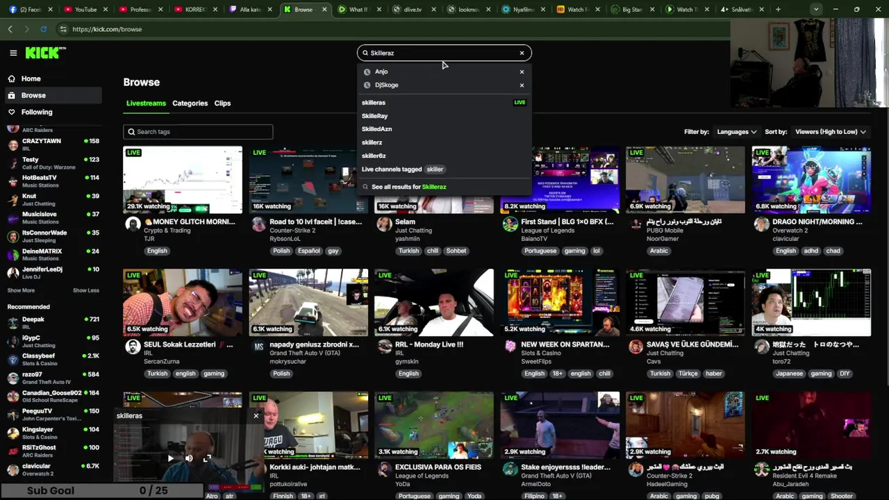
Task: Click BaianoTV streamer avatar
Action: (510, 224)
